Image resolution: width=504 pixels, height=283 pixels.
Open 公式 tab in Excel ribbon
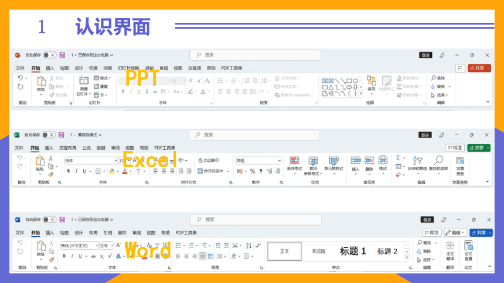[x=87, y=148]
